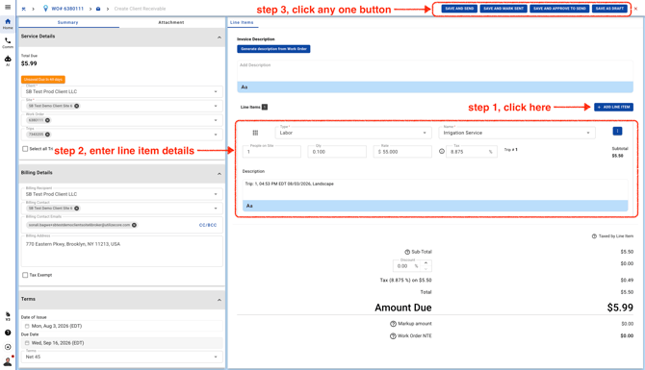This screenshot has width=645, height=370.
Task: Switch to the Attachment tab
Action: pos(171,23)
